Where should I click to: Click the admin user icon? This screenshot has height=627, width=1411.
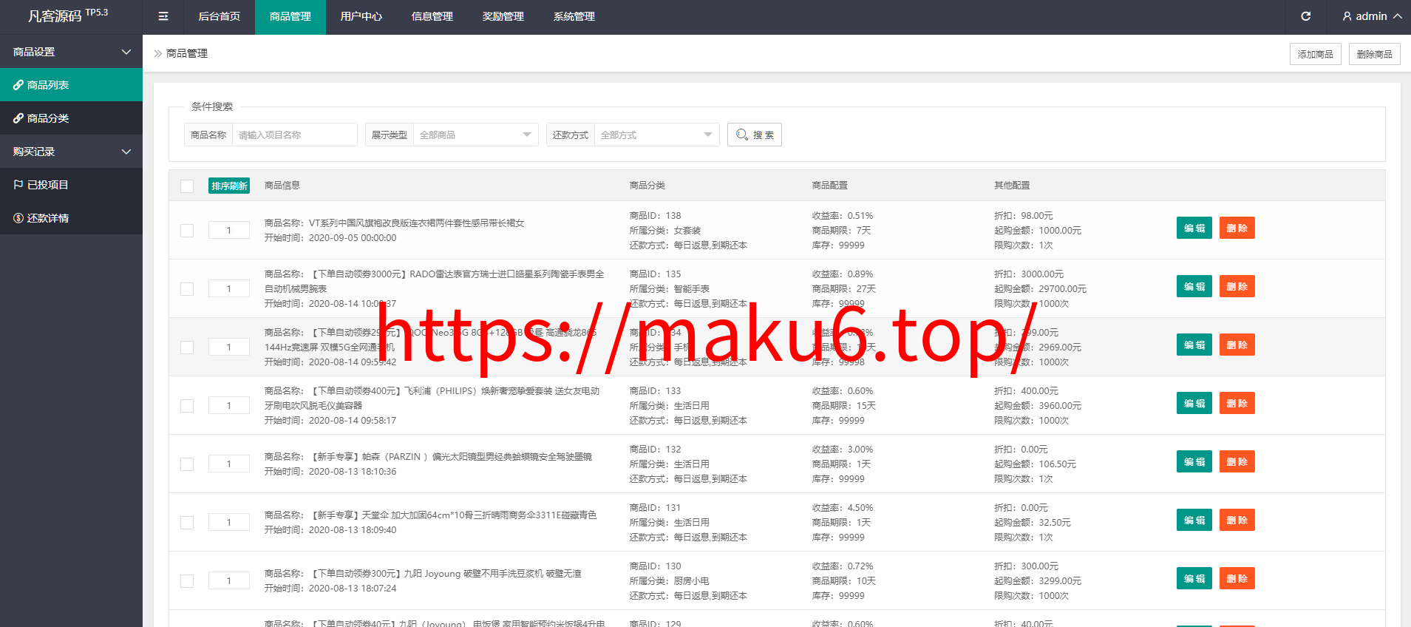tap(1347, 16)
